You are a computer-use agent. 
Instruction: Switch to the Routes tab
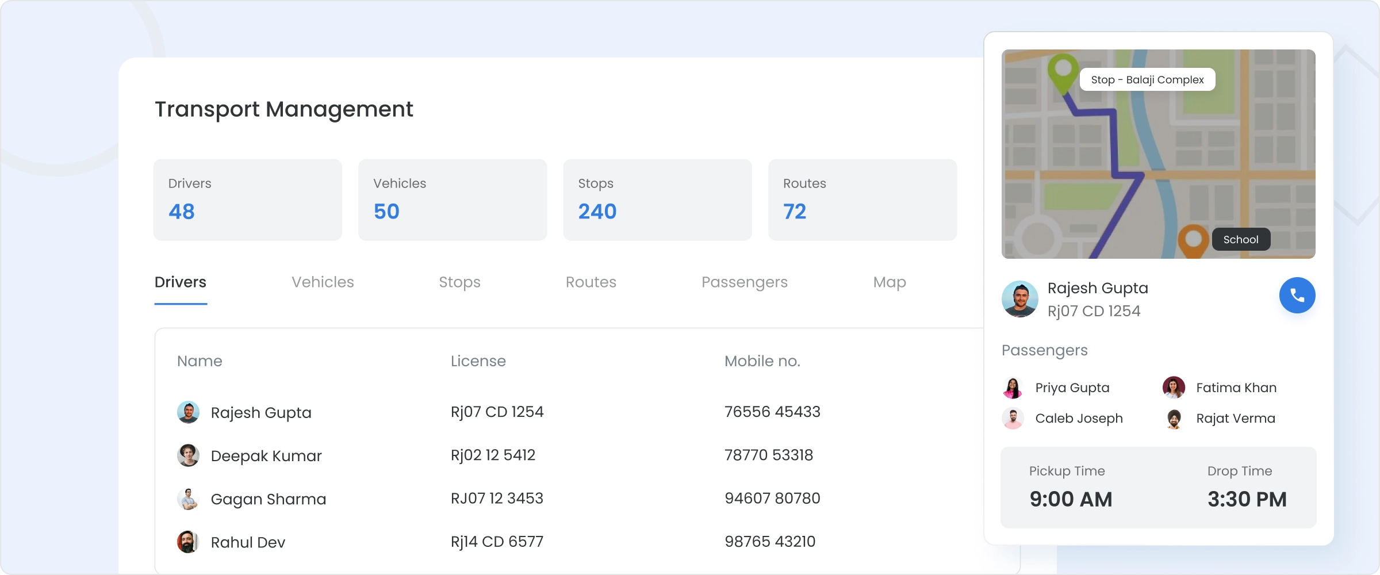[591, 282]
